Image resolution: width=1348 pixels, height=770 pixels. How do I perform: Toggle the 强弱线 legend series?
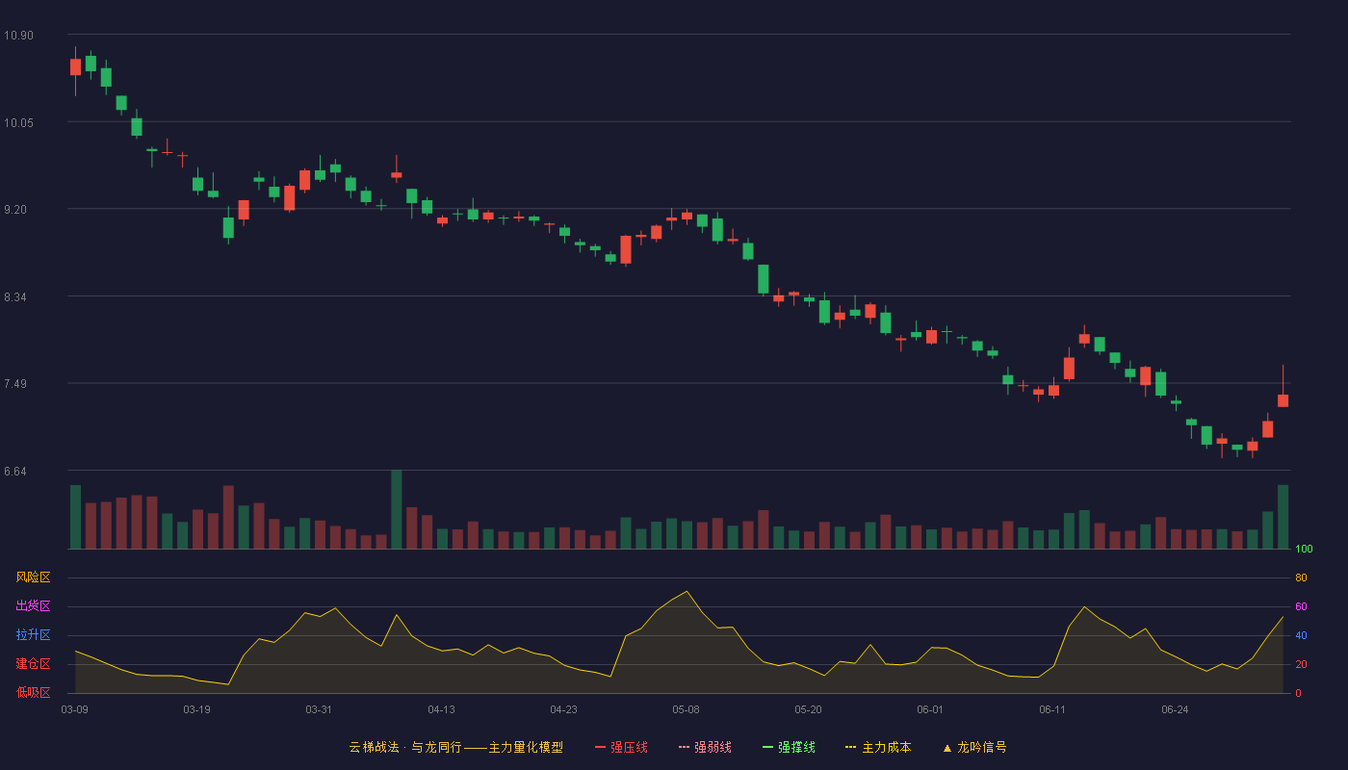point(705,747)
